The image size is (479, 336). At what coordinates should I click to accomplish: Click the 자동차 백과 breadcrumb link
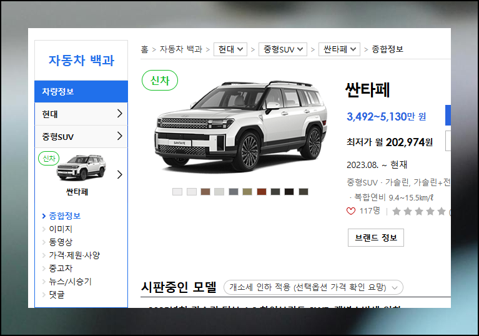(181, 49)
